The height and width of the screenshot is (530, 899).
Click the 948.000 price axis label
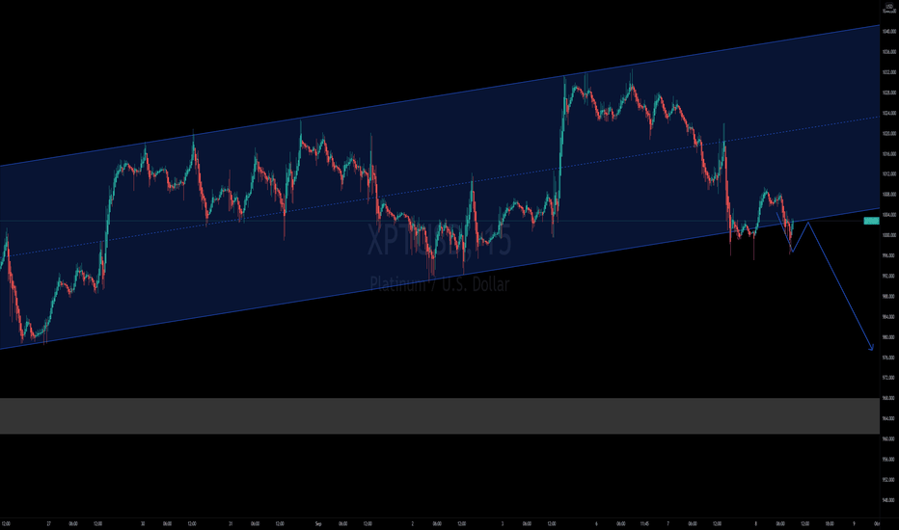(889, 499)
